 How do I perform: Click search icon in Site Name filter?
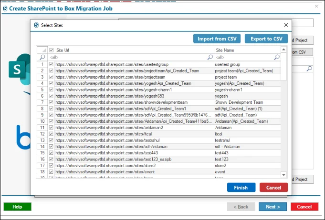[x=277, y=57]
